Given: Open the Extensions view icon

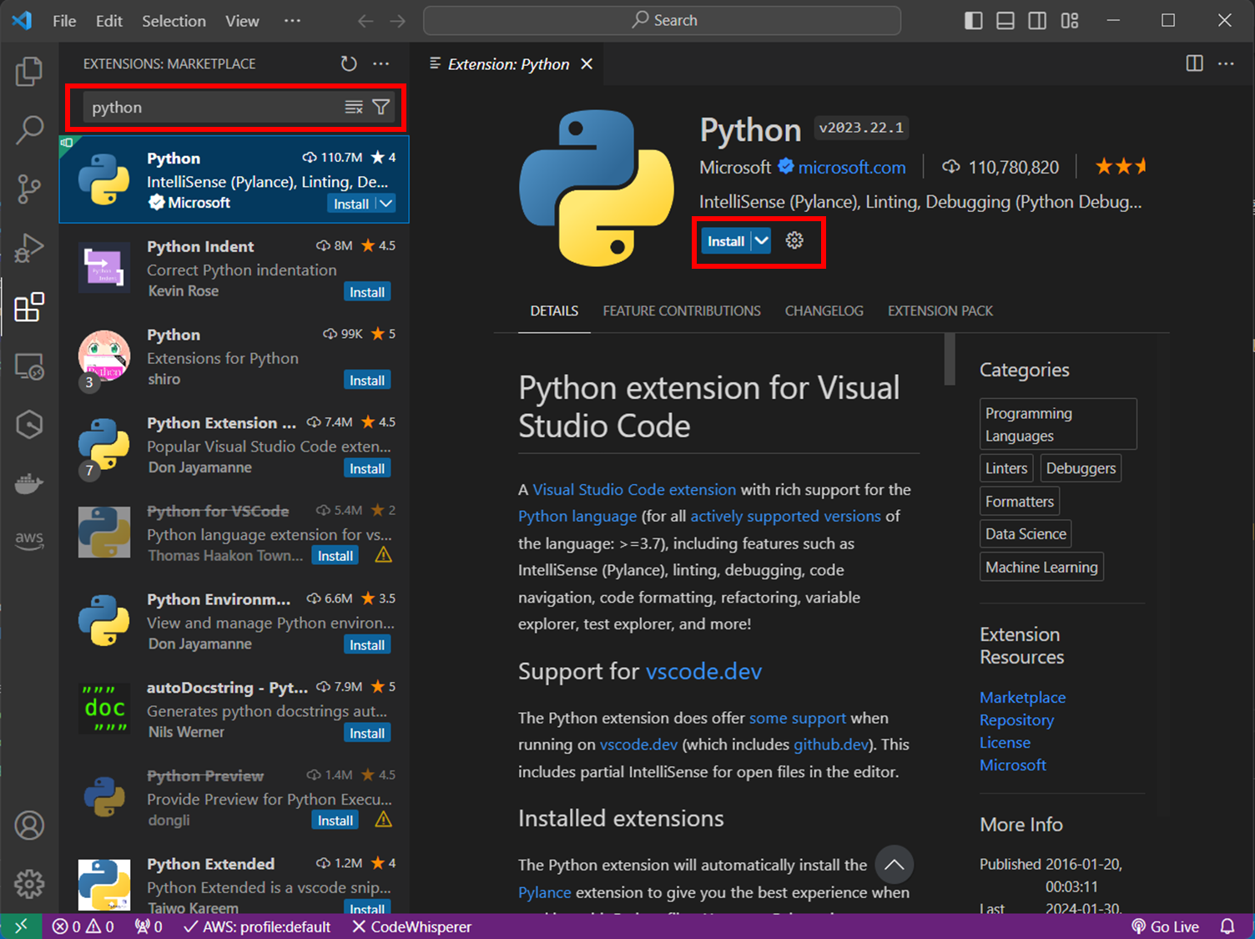Looking at the screenshot, I should click(x=29, y=307).
